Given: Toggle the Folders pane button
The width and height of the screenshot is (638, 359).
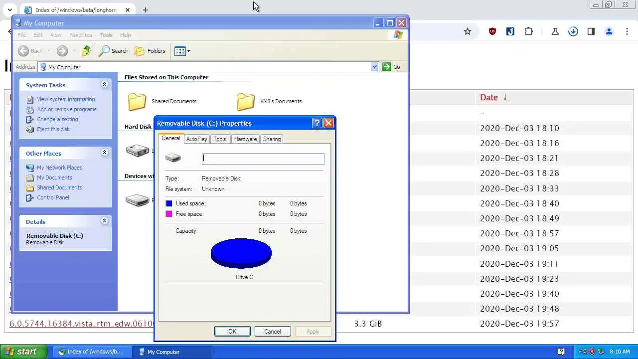Looking at the screenshot, I should (150, 51).
